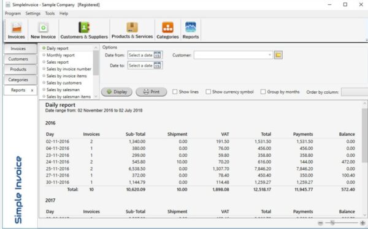368x229 pixels.
Task: Click the 30-11-2016 day cell
Action: click(58, 182)
